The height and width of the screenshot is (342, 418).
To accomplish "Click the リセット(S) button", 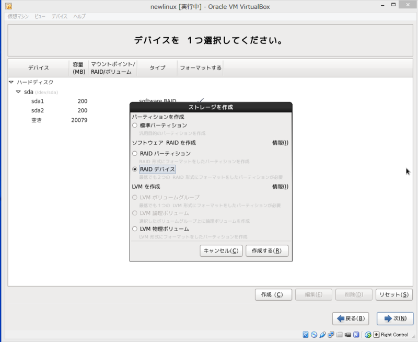I will coord(394,295).
